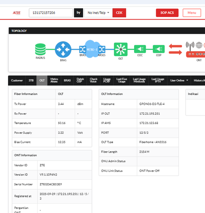The image size is (205, 213).
Task: Open the STB tab
Action: point(31,81)
